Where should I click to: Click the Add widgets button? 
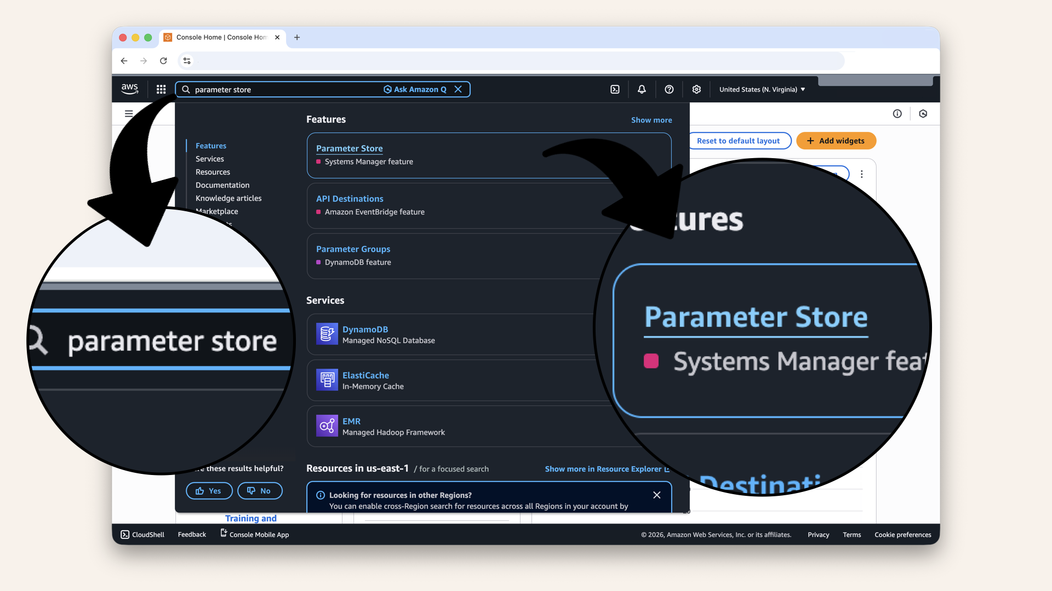tap(836, 141)
